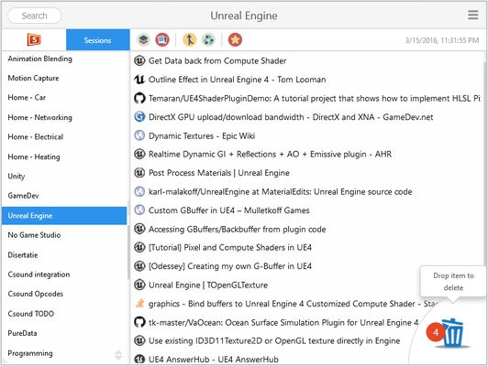Select the Motion Capture session
Screen dimensions: 488x366
point(64,78)
